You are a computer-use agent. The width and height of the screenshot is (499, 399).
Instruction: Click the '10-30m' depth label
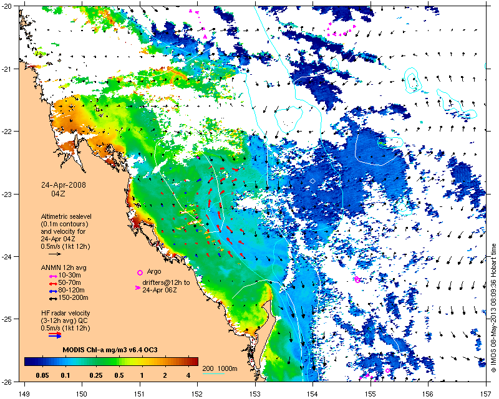[x=69, y=275]
